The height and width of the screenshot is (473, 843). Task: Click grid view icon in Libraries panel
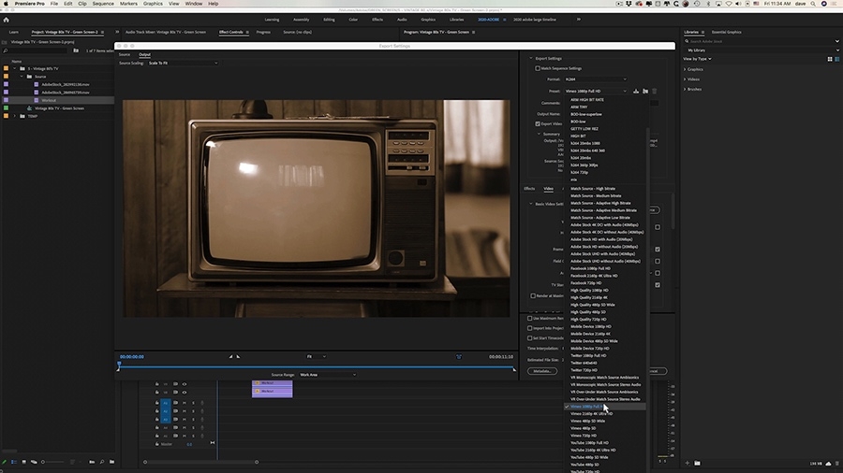(830, 59)
